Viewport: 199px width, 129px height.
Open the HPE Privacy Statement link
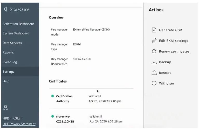pyautogui.click(x=19, y=124)
